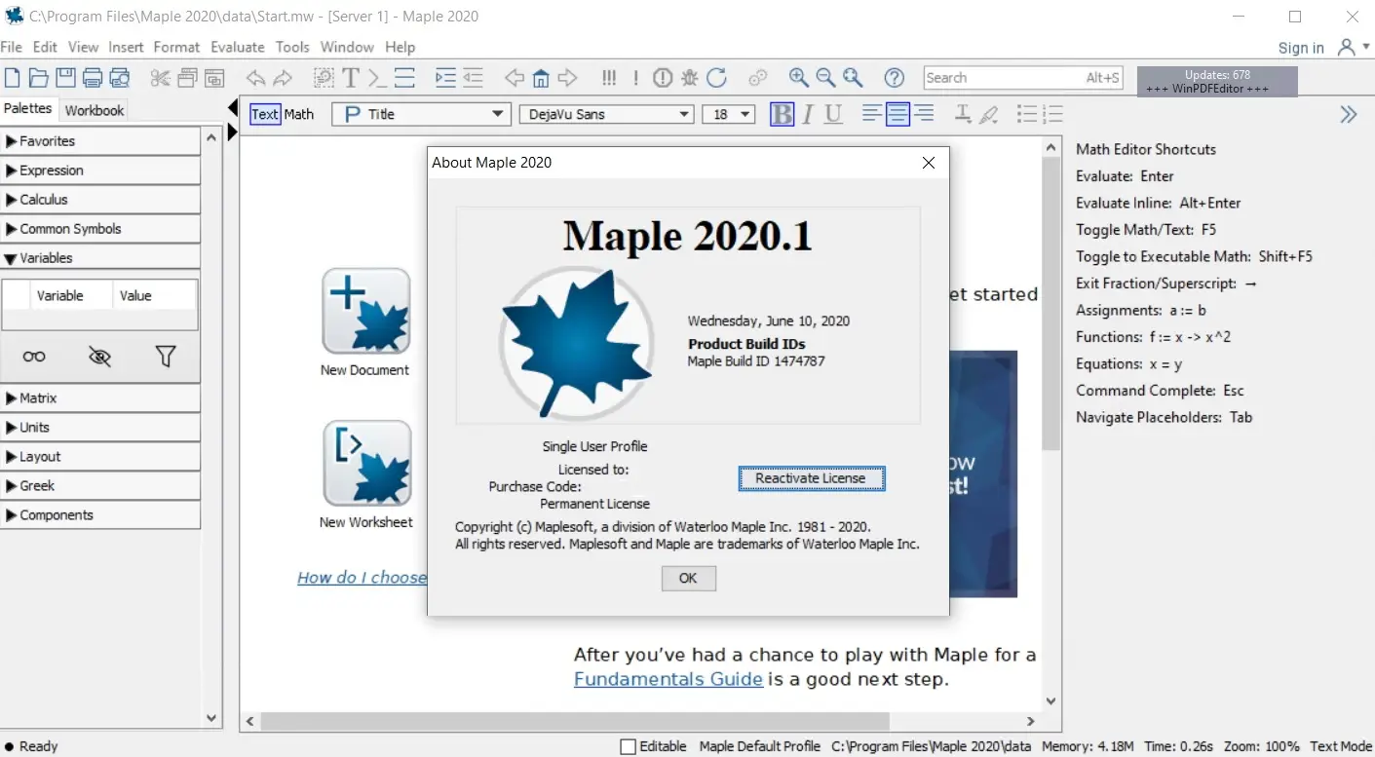Toggle hidden variables with crossed-eye icon
The image size is (1375, 757).
[99, 357]
